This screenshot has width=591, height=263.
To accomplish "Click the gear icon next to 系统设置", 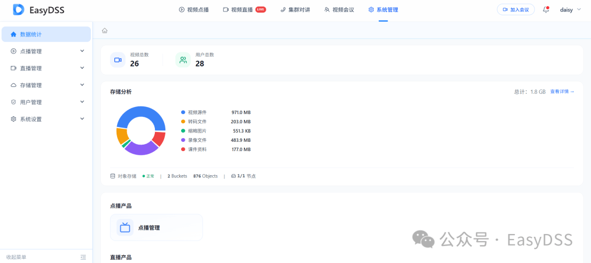I will 14,119.
